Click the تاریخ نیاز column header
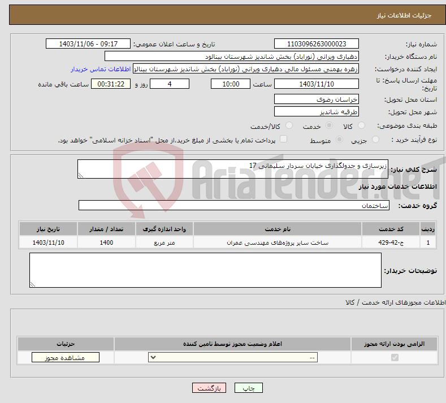 (x=49, y=229)
